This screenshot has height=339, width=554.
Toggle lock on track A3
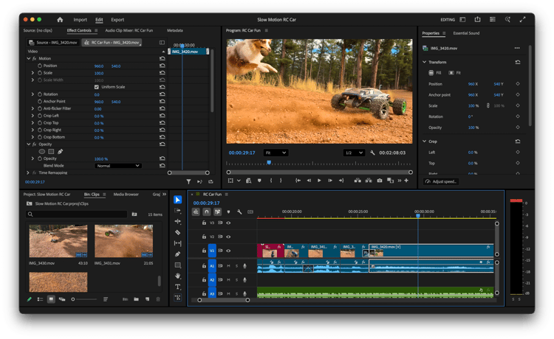pyautogui.click(x=204, y=293)
